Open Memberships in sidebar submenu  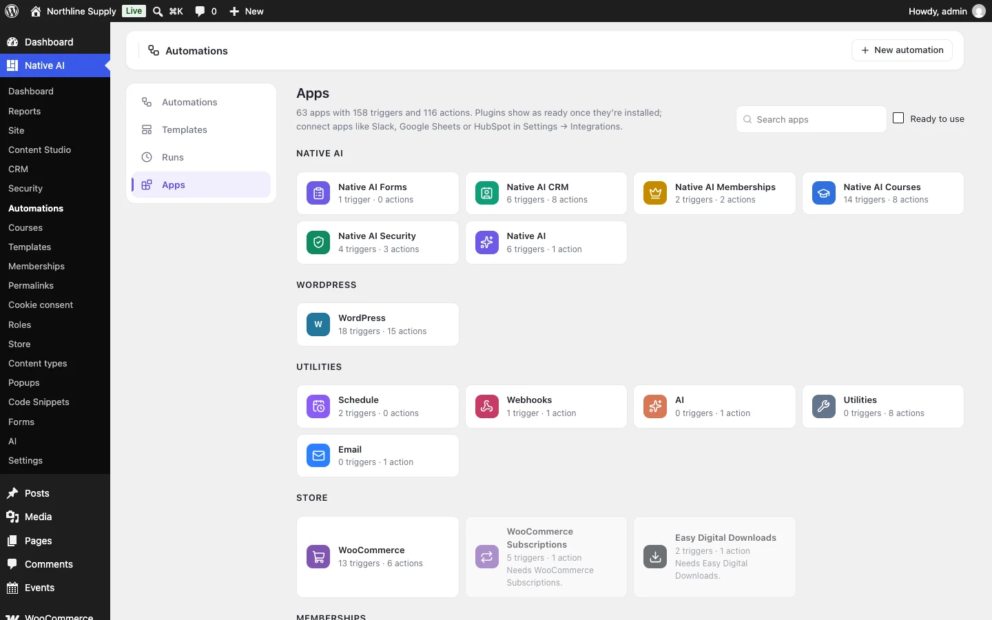tap(37, 266)
